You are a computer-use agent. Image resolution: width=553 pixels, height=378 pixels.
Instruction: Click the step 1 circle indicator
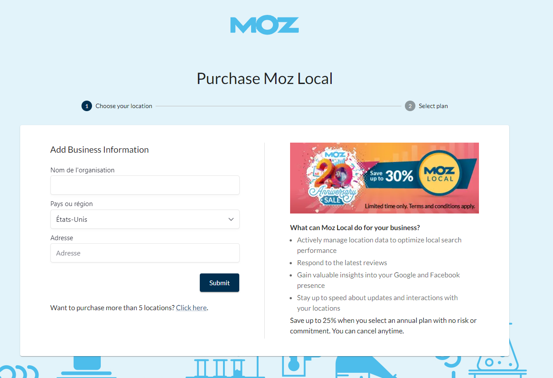click(x=87, y=106)
